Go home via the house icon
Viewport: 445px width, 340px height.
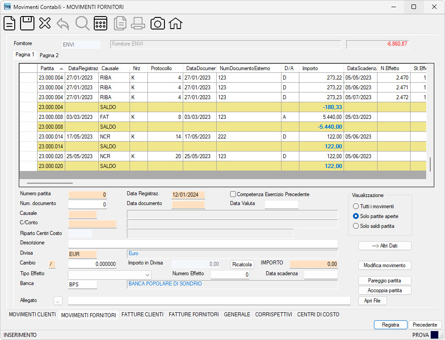(x=176, y=24)
